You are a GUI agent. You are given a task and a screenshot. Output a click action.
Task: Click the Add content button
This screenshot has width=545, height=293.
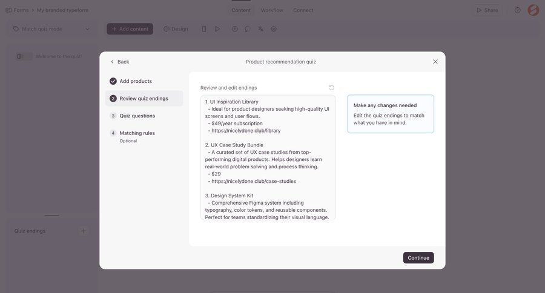pyautogui.click(x=130, y=29)
